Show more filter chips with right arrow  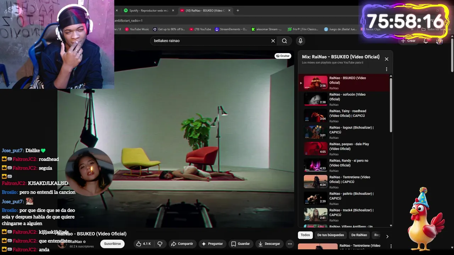point(387,236)
